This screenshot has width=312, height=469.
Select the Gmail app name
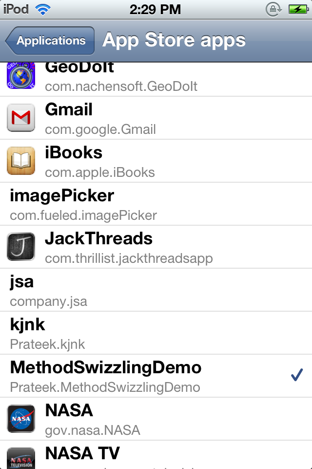69,109
